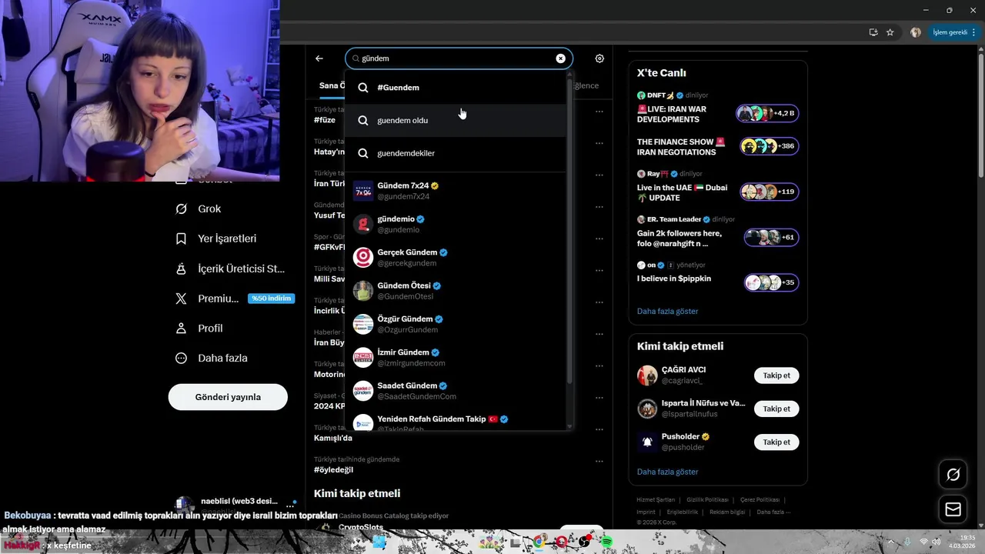The width and height of the screenshot is (985, 554).
Task: Click the Gönderi yayınla button
Action: click(228, 397)
